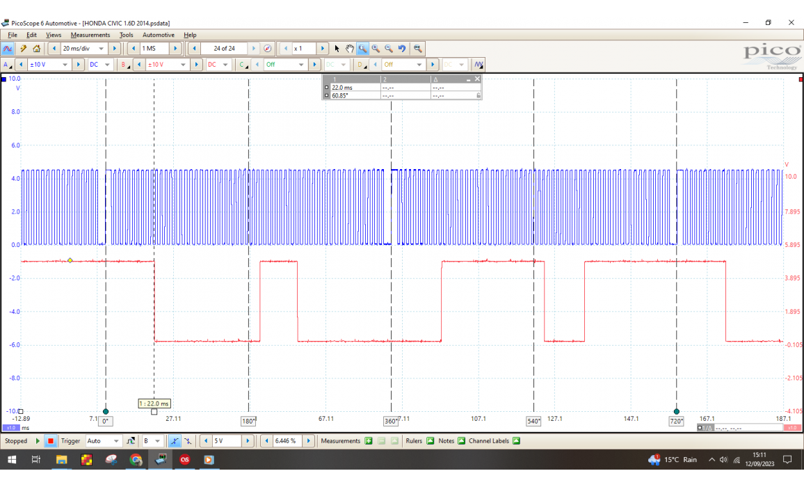Toggle the Notes panel display
804x487 pixels.
(461, 441)
